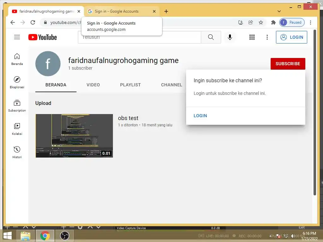Click the channel name faridnaufalnugrohogaming game
This screenshot has width=323, height=242.
pyautogui.click(x=123, y=60)
